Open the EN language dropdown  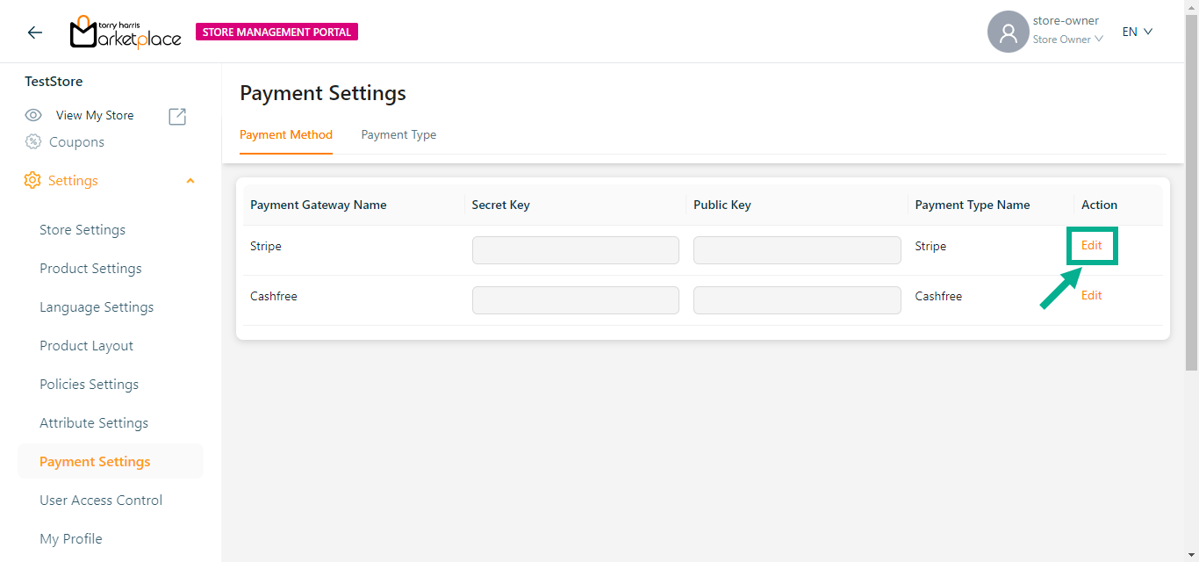1137,32
